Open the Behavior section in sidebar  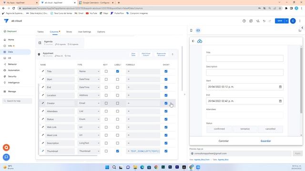coord(12,64)
